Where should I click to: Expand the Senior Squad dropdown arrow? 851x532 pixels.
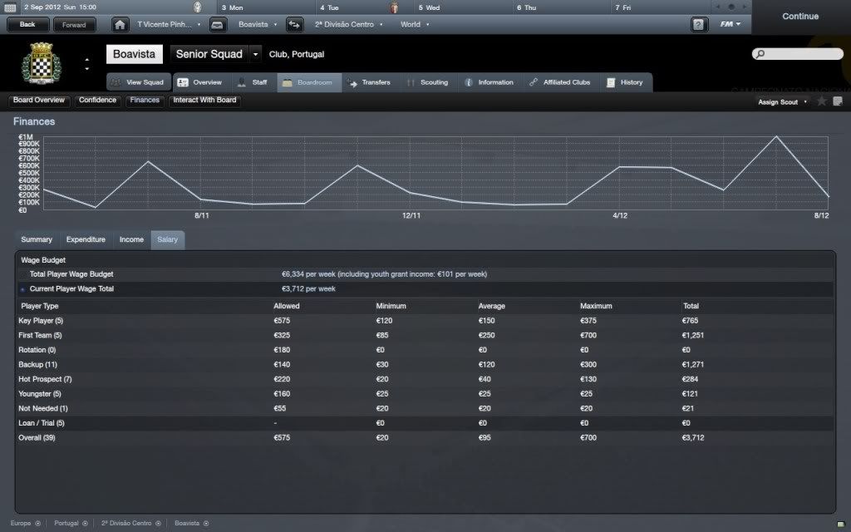255,54
